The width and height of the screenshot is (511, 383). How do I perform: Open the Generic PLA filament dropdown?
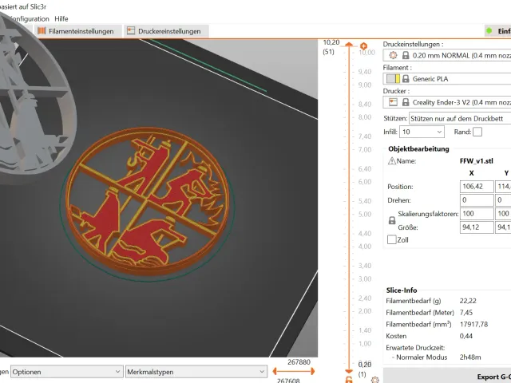tap(447, 79)
